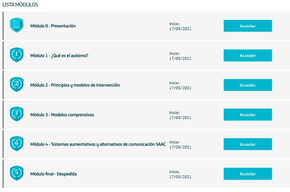Click the document shield icon for Módulo 0
This screenshot has width=290, height=192.
(x=17, y=25)
